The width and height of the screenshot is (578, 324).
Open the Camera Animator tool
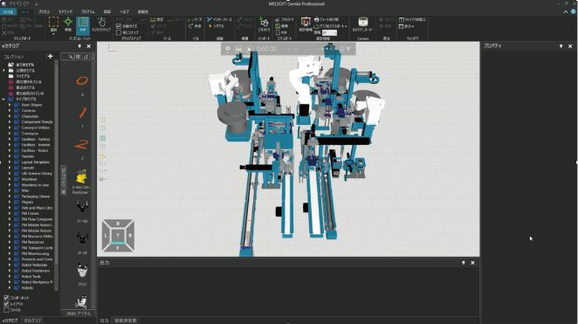pyautogui.click(x=362, y=24)
